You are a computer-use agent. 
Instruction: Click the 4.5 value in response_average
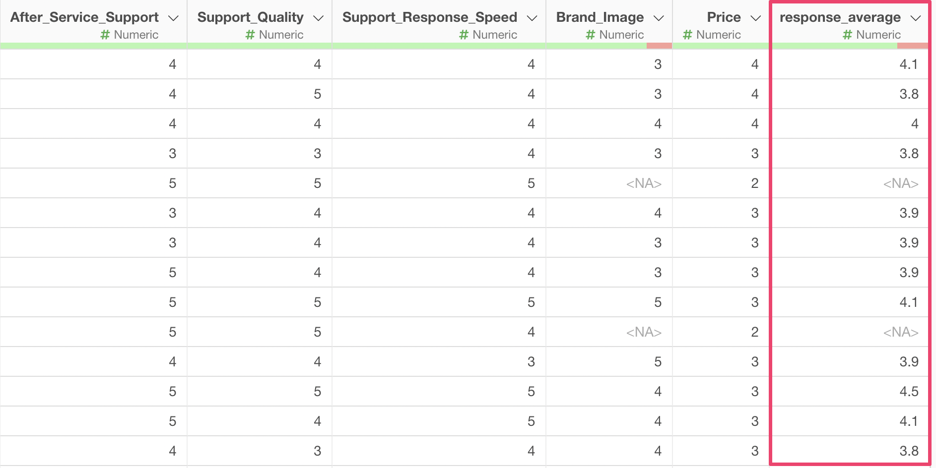[x=909, y=392]
